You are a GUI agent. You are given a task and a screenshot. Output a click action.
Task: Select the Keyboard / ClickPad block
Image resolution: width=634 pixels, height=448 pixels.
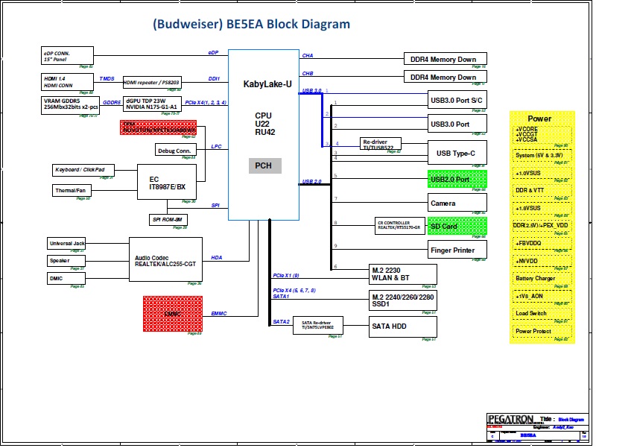click(83, 170)
